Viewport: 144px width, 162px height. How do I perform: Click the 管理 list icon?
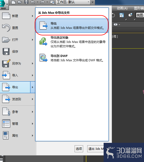(x=6, y=123)
